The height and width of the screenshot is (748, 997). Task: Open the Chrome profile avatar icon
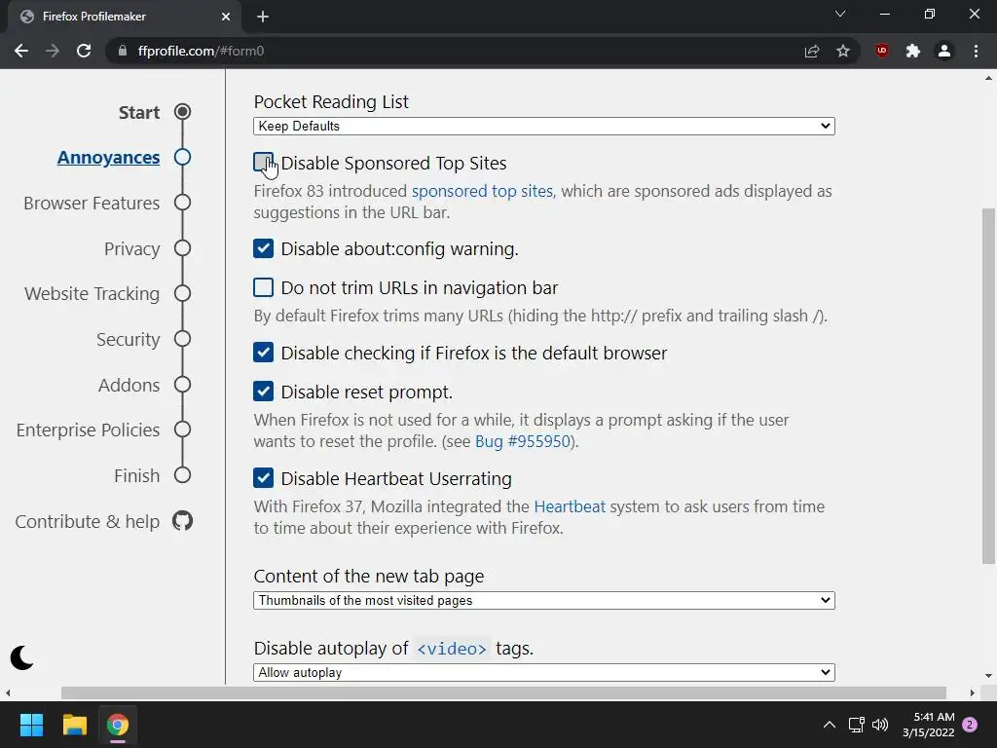(x=943, y=51)
